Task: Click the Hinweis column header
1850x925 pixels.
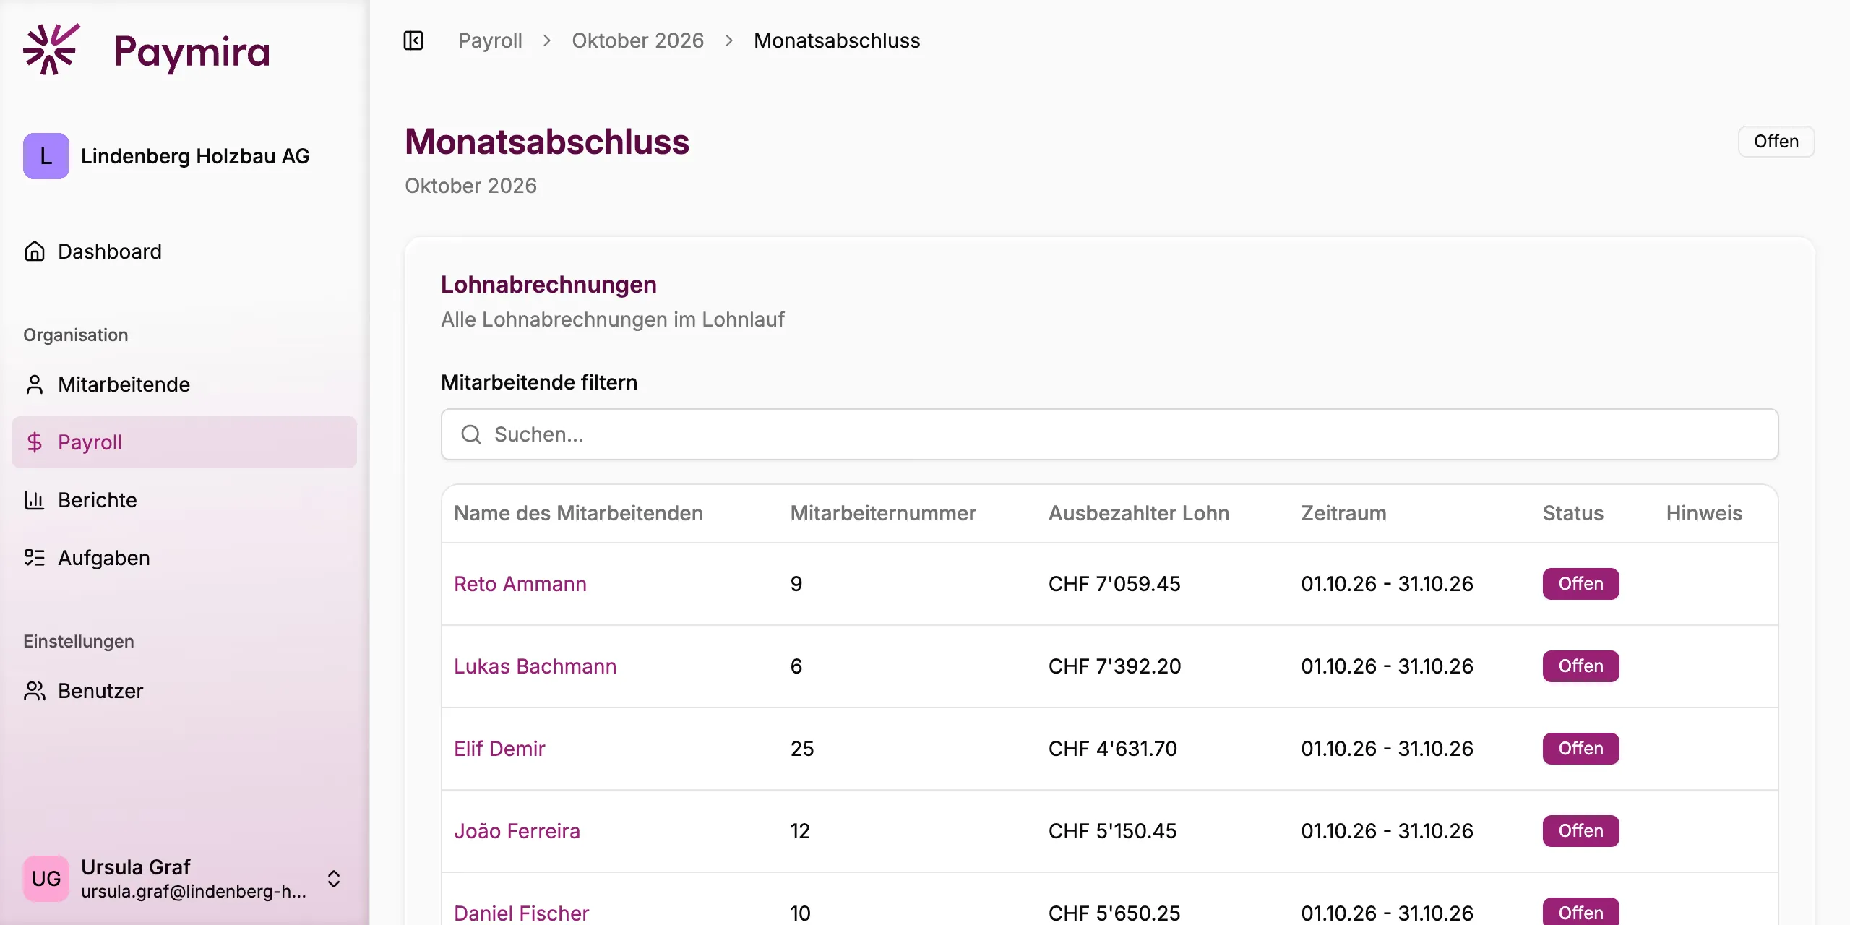Action: [1704, 513]
